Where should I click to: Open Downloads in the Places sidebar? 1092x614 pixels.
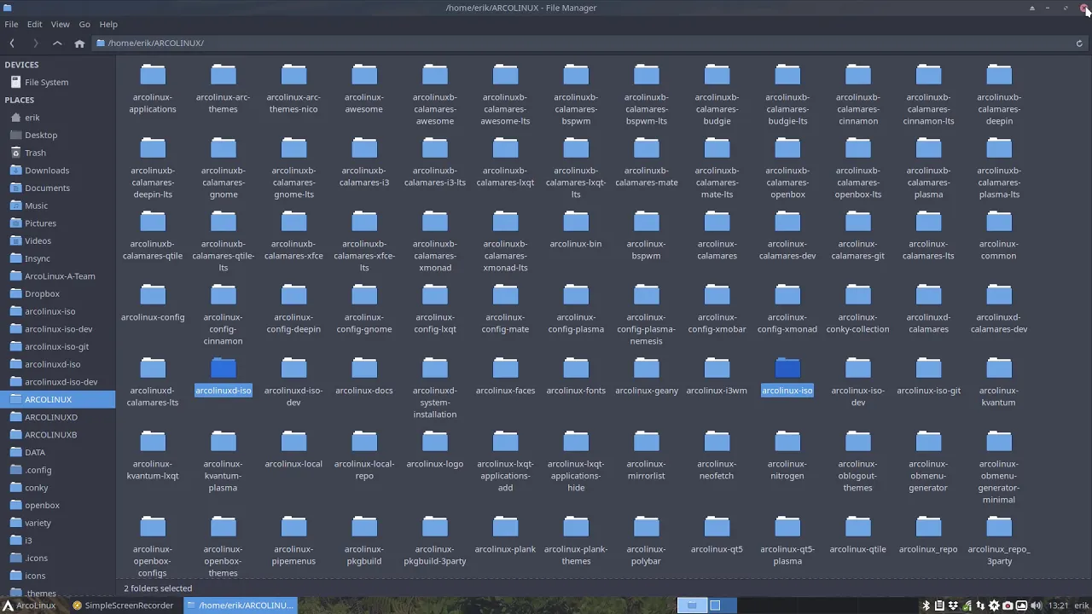point(58,171)
